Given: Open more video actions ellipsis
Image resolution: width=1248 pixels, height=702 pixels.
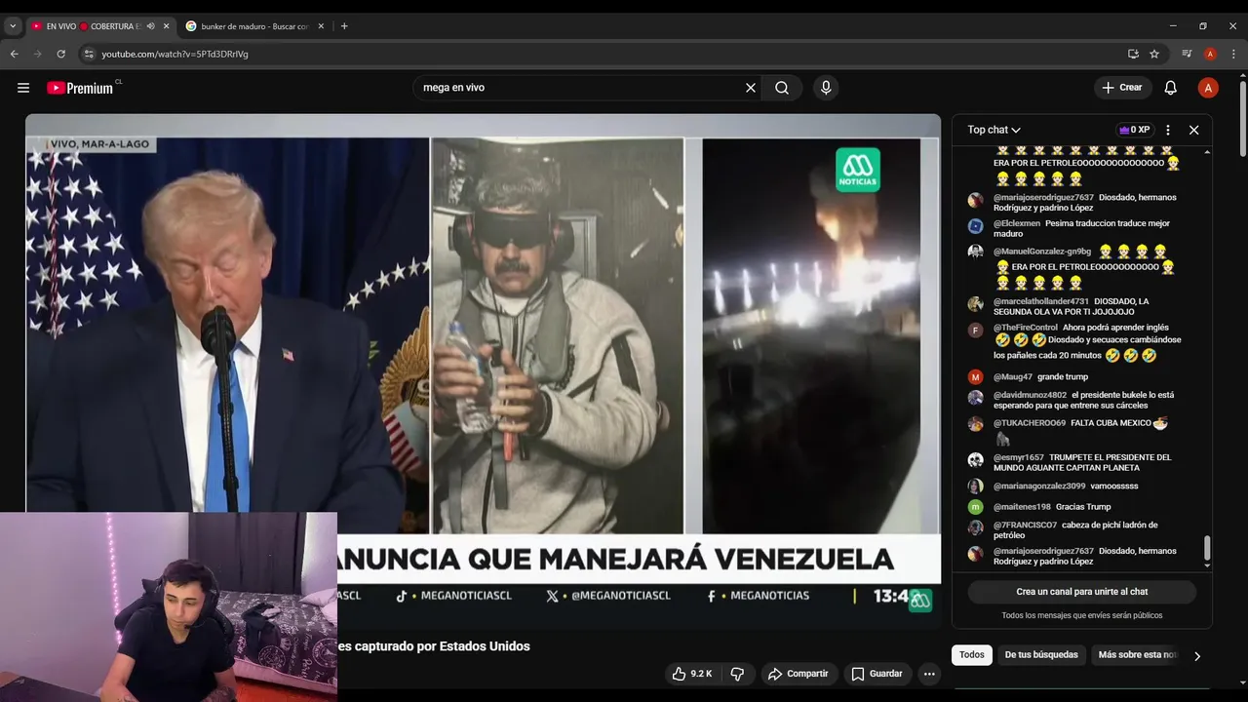Looking at the screenshot, I should [929, 674].
